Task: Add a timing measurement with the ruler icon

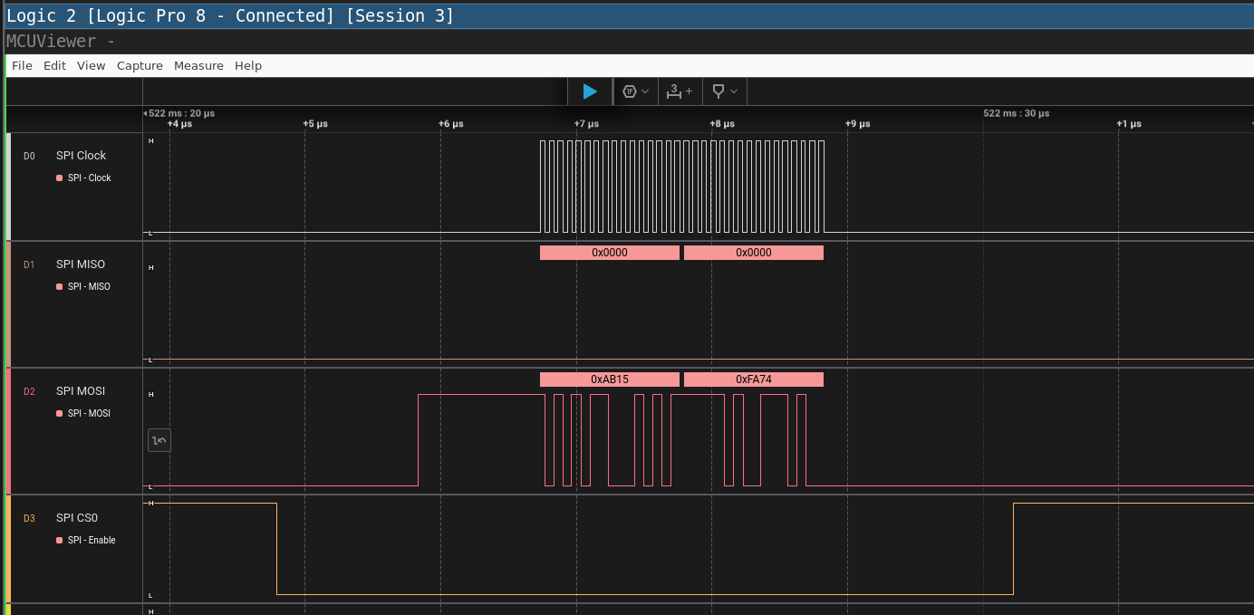Action: (x=675, y=91)
